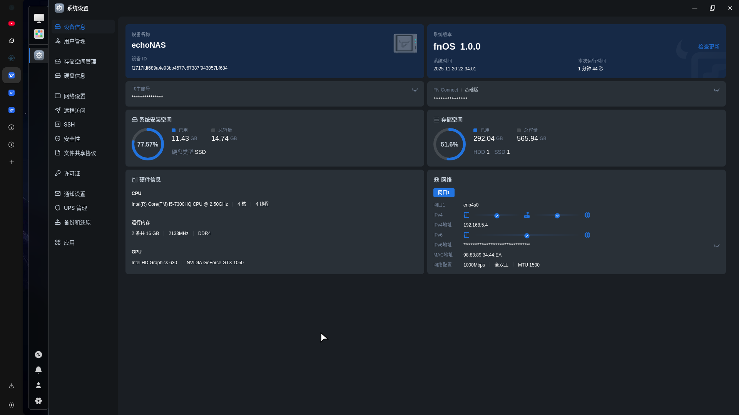This screenshot has height=415, width=739.
Task: Open the desktop monitor icon in dock
Action: tap(39, 18)
